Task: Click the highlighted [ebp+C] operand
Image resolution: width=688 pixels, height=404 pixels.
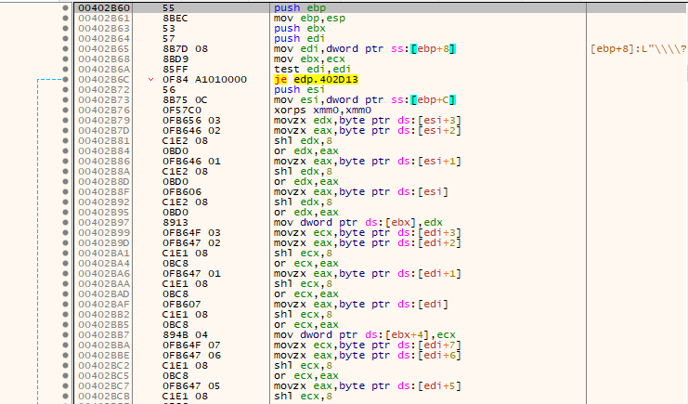Action: (433, 99)
